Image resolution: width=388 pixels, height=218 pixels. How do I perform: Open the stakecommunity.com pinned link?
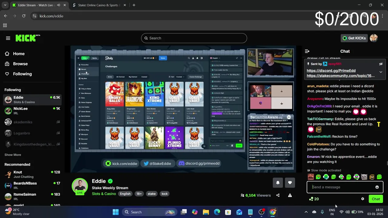[341, 76]
